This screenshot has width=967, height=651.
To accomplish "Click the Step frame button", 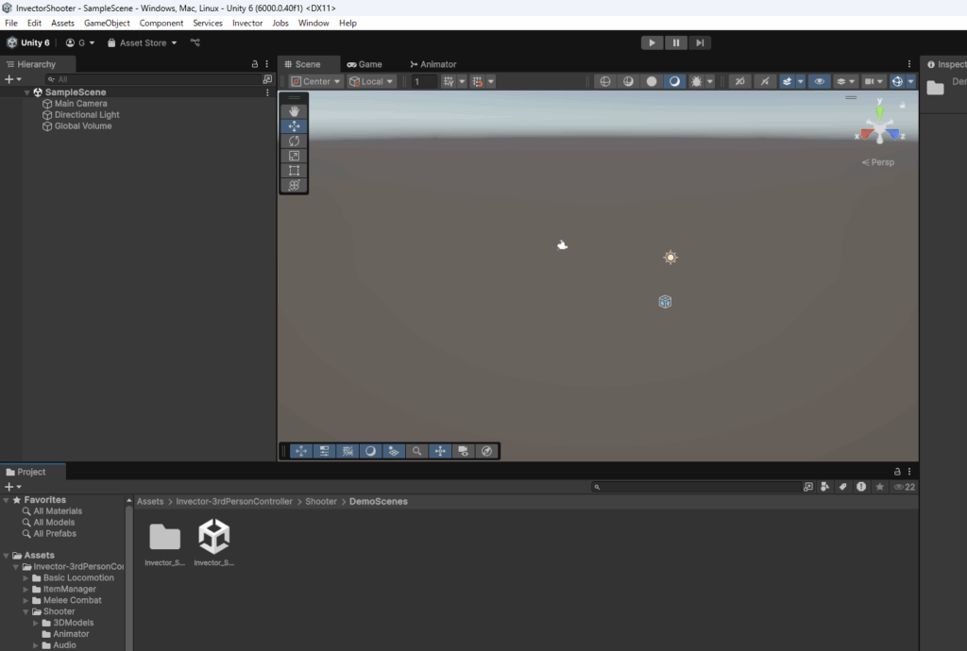I will pos(700,42).
